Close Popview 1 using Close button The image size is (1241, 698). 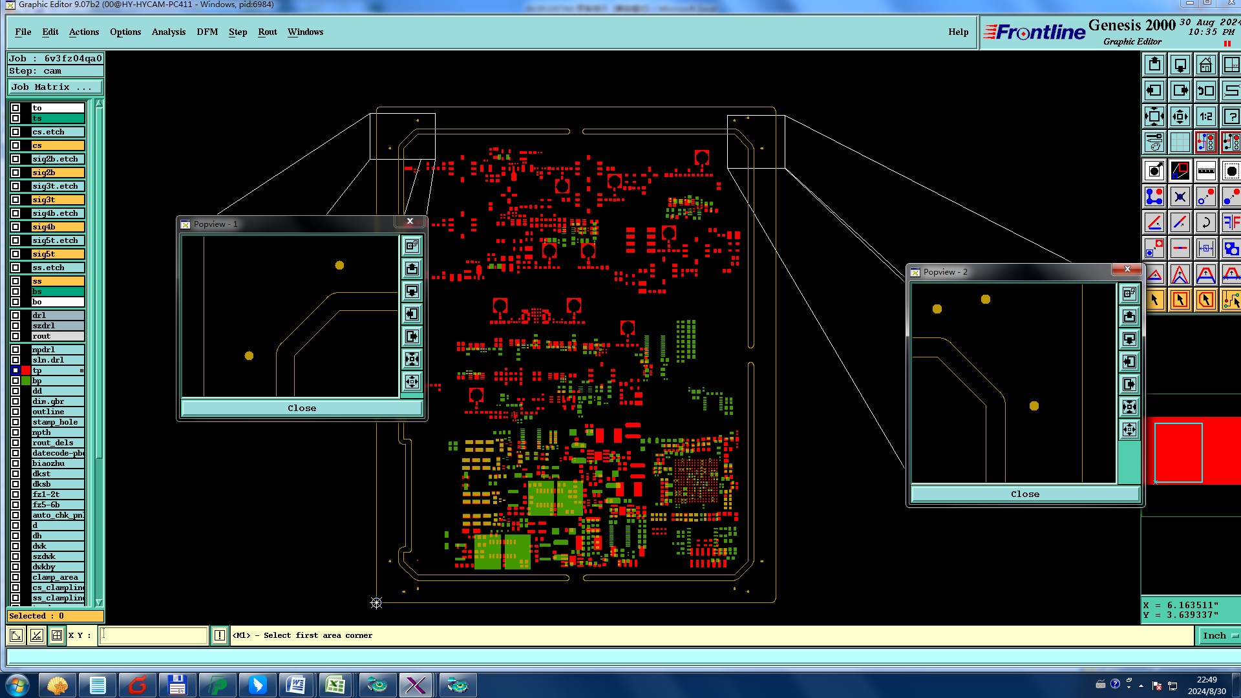(x=302, y=408)
